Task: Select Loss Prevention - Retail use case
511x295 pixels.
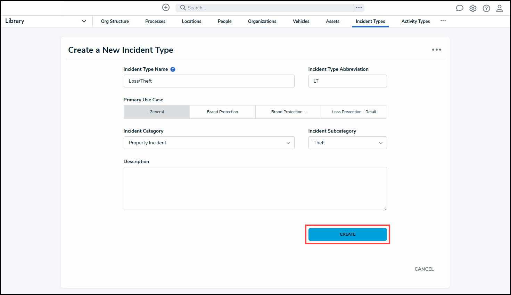Action: point(354,112)
